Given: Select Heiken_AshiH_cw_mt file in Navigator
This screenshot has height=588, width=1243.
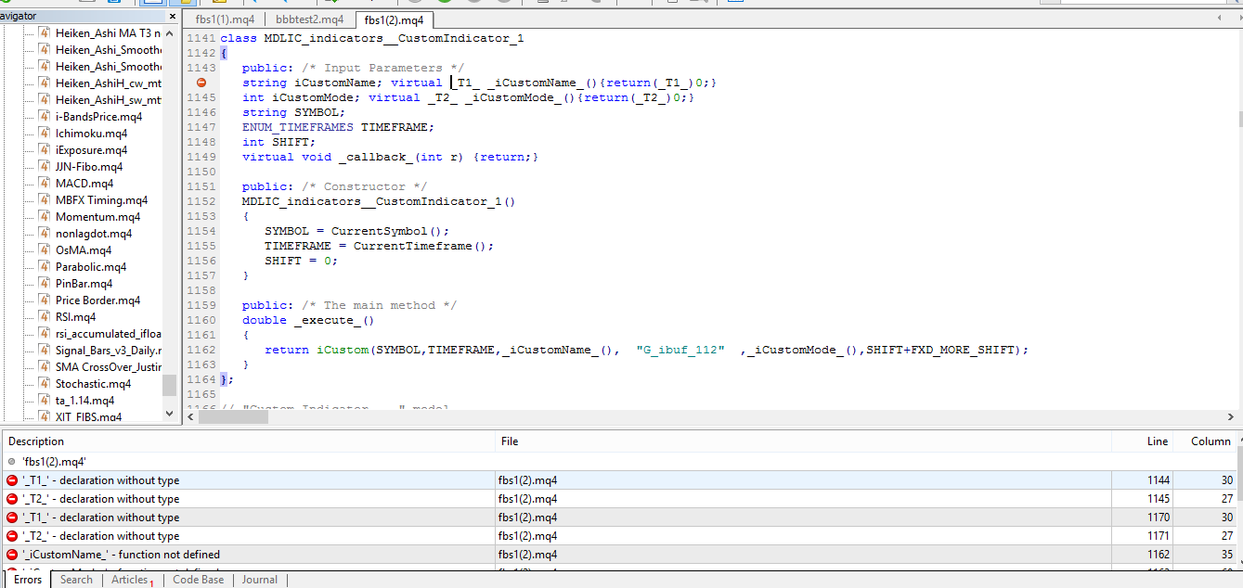Looking at the screenshot, I should 108,83.
